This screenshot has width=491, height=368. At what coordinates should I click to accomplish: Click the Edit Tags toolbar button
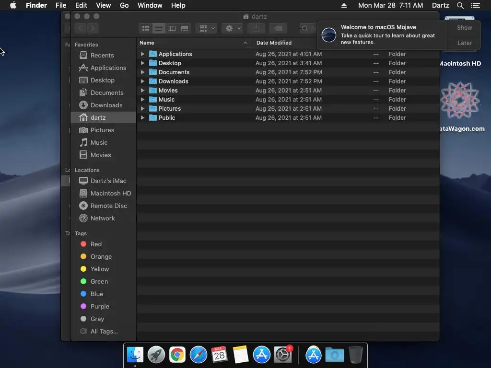coord(278,28)
